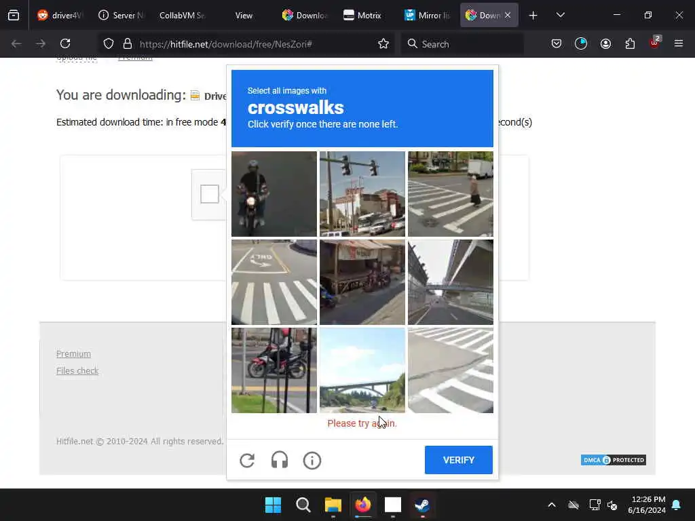
Task: Open the captcha info help icon
Action: click(x=312, y=461)
